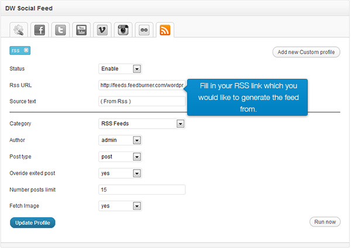Click Add new Custom profile button
This screenshot has width=351, height=249.
point(306,52)
